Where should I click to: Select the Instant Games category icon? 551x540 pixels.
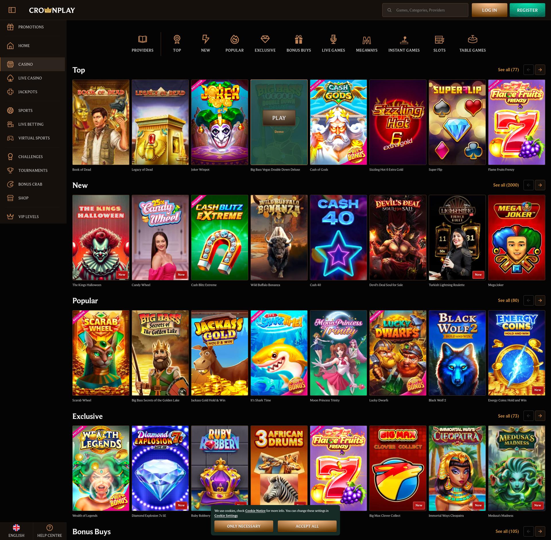[x=404, y=43]
